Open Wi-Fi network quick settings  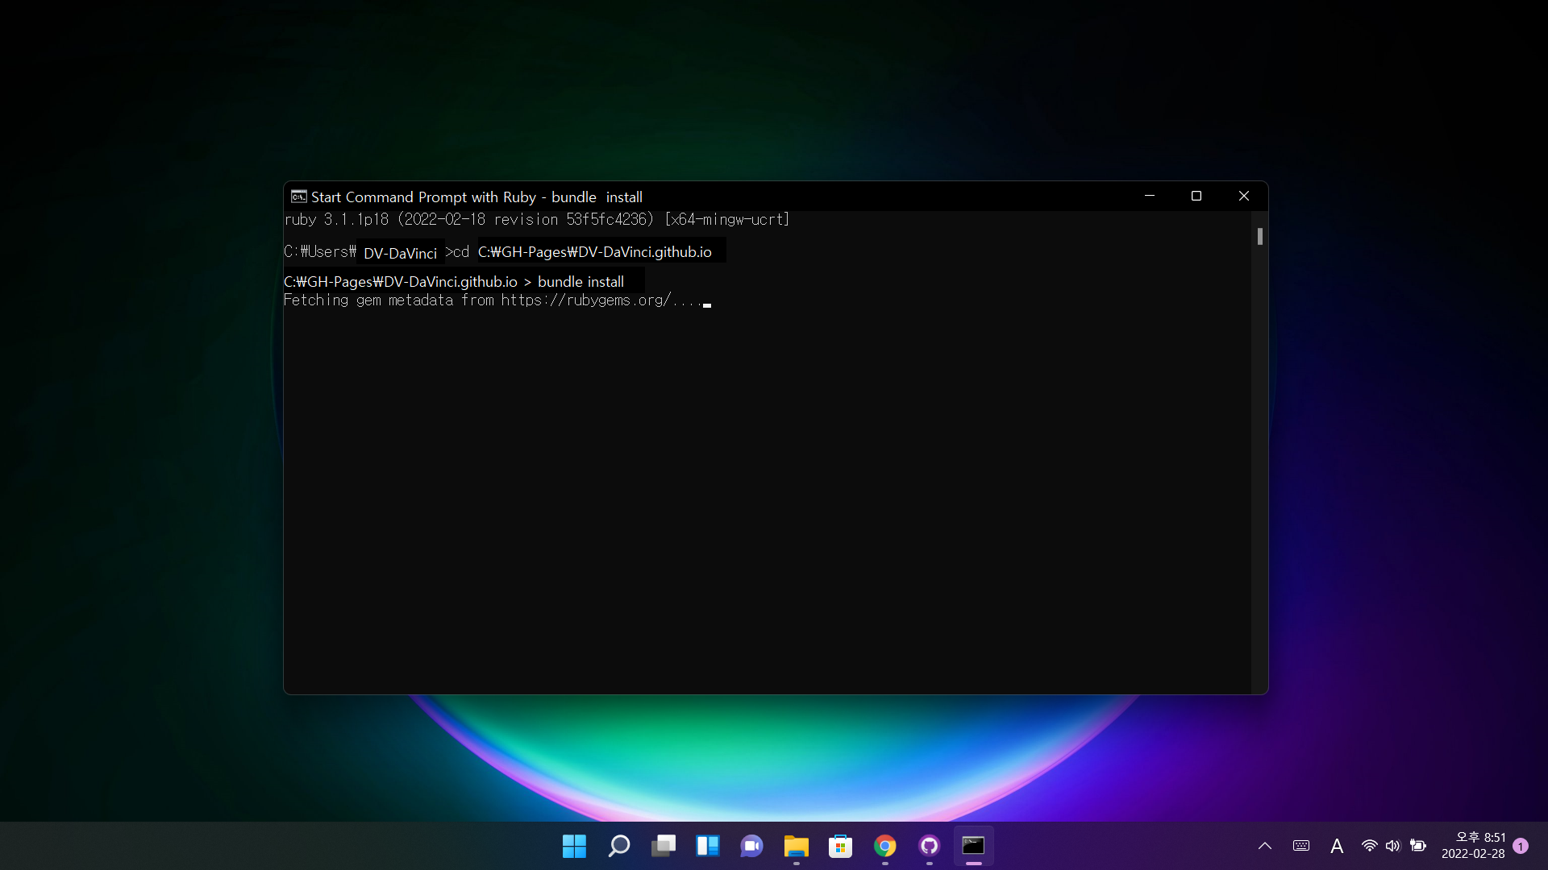tap(1369, 846)
